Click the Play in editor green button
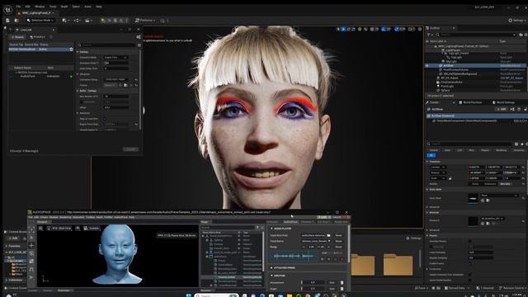The image size is (528, 297). [x=103, y=21]
